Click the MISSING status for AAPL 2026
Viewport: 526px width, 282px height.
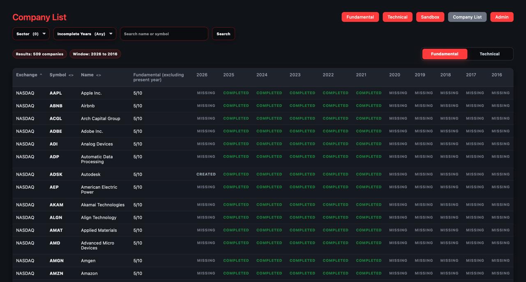click(206, 93)
